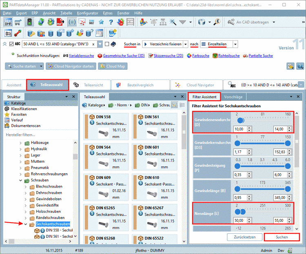This screenshot has width=306, height=254.
Task: Click the book icon next to search field
Action: [x=113, y=44]
